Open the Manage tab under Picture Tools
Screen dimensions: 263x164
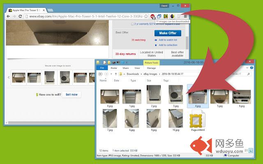tap(151, 68)
